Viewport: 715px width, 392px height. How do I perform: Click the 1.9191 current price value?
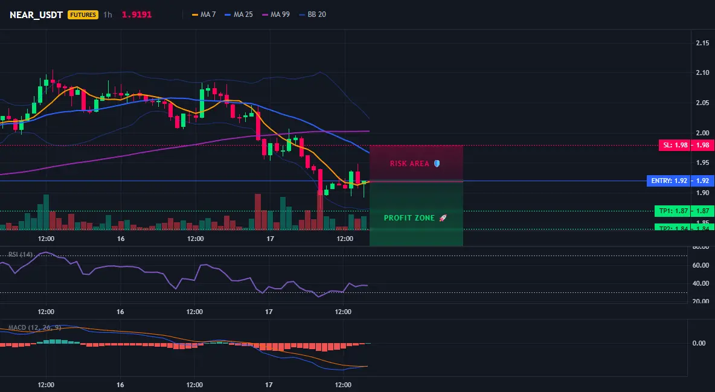pyautogui.click(x=137, y=14)
